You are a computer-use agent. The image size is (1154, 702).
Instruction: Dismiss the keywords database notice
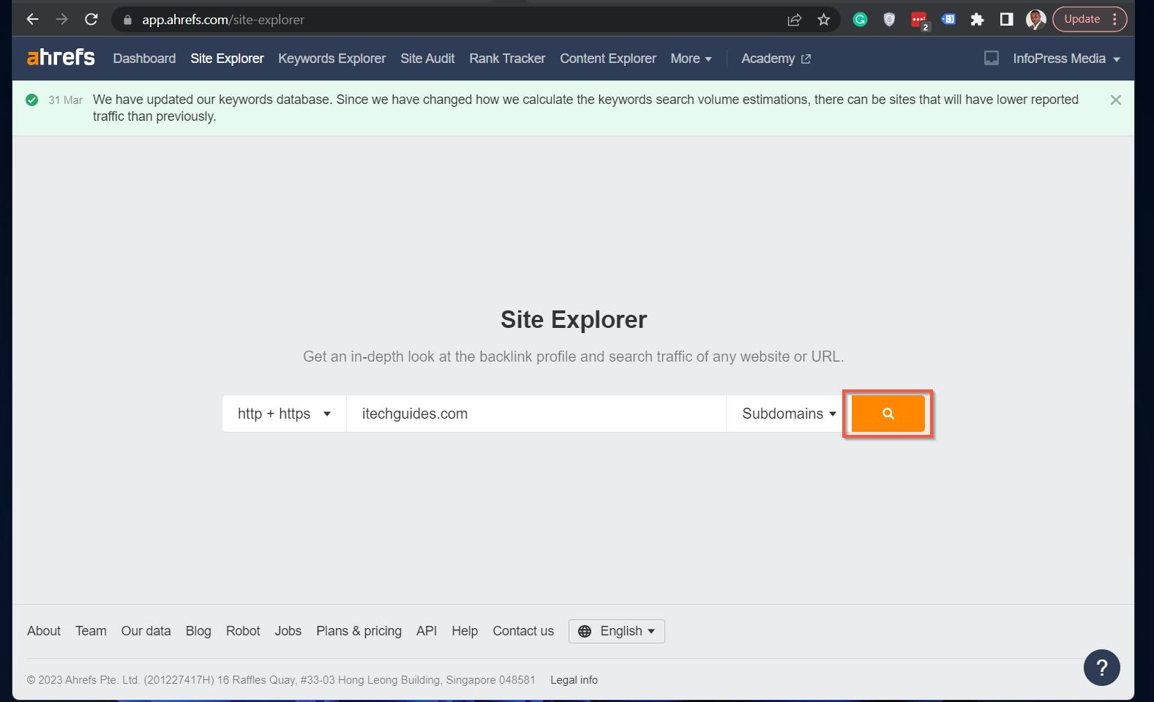(1115, 100)
